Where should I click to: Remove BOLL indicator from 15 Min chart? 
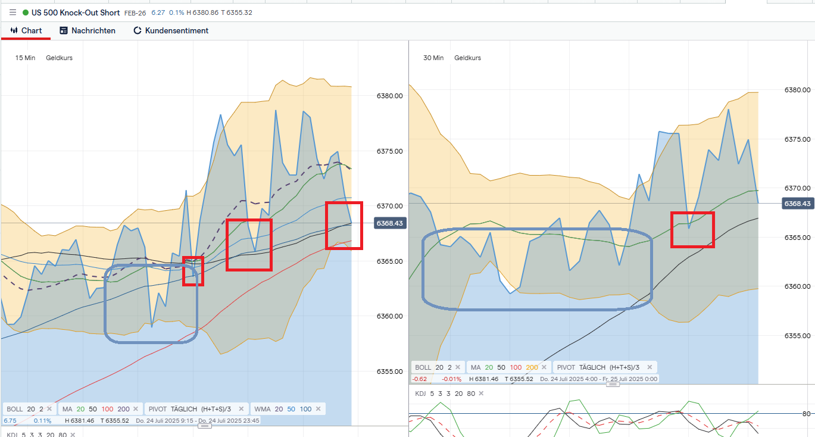50,409
